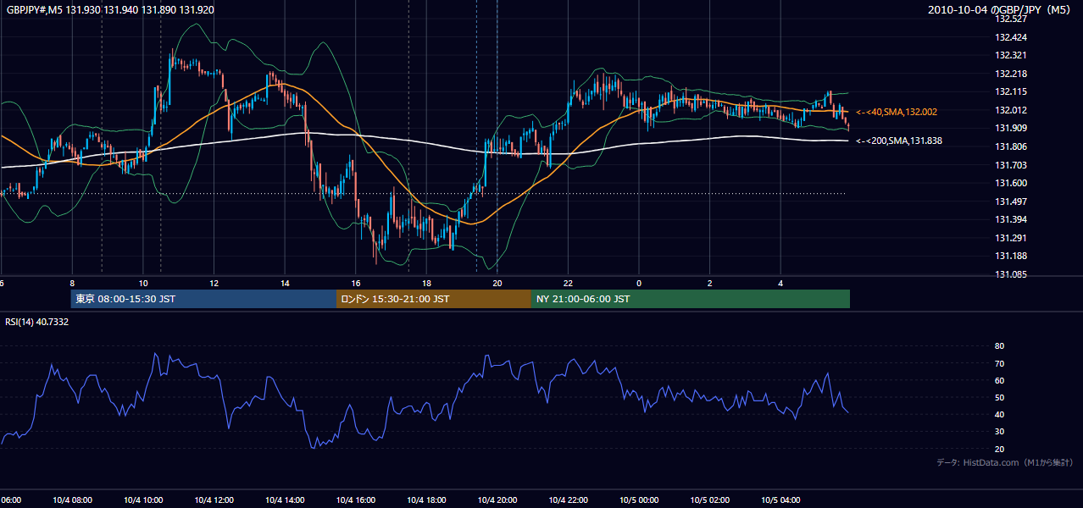1083x508 pixels.
Task: Select the 東京 08:00-15:30 JST session bar
Action: [203, 299]
